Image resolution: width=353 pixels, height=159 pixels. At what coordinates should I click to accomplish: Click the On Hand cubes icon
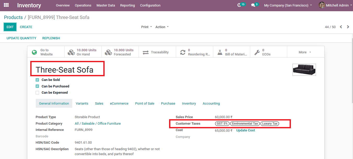pos(71,52)
